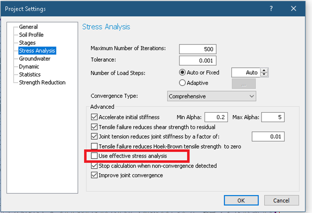This screenshot has width=312, height=213.
Task: Enable Use effective stress analysis checkbox
Action: [94, 157]
